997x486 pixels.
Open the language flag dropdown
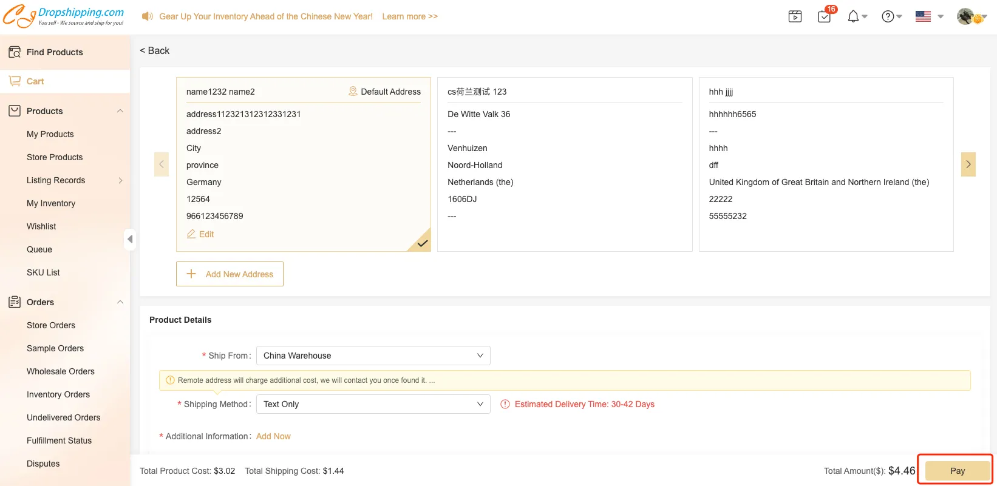coord(929,16)
